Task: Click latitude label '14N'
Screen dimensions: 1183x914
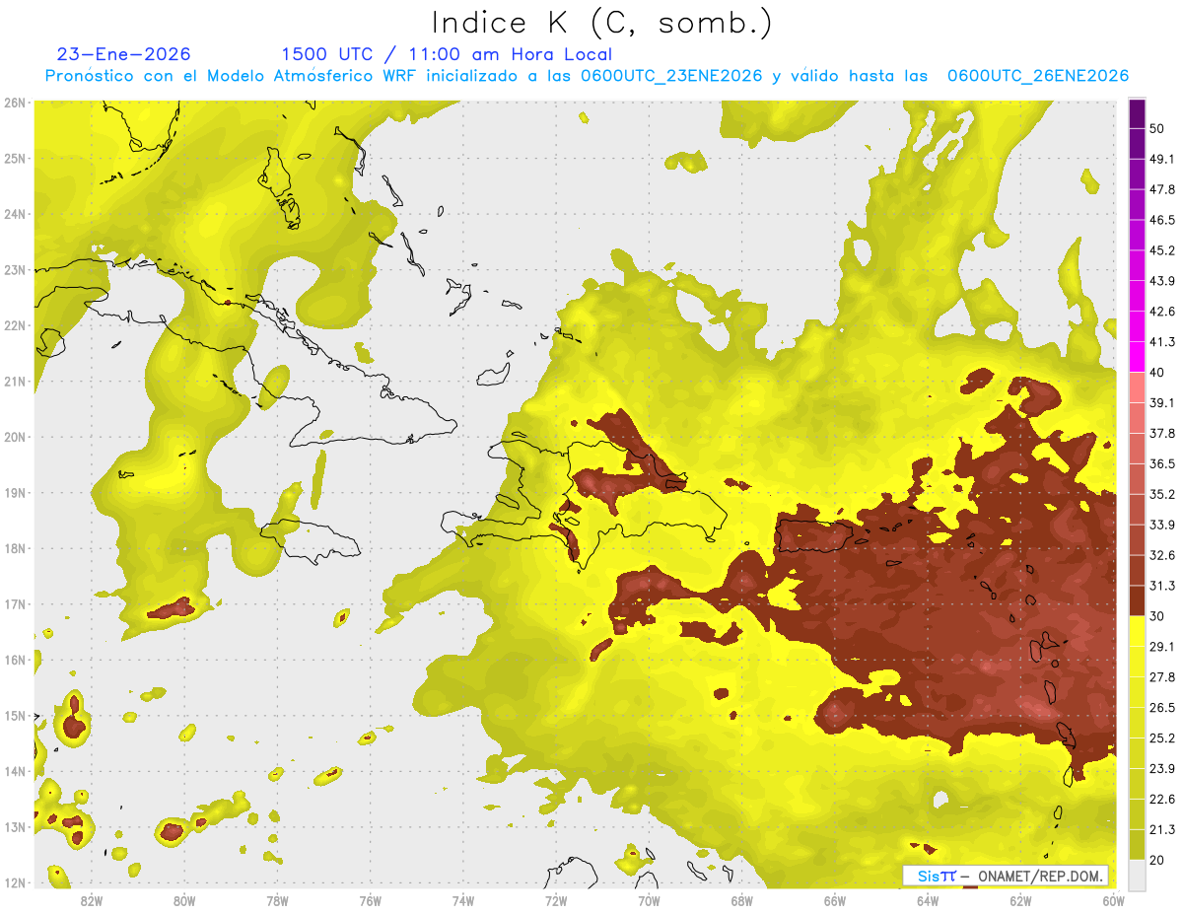Action: coord(15,771)
